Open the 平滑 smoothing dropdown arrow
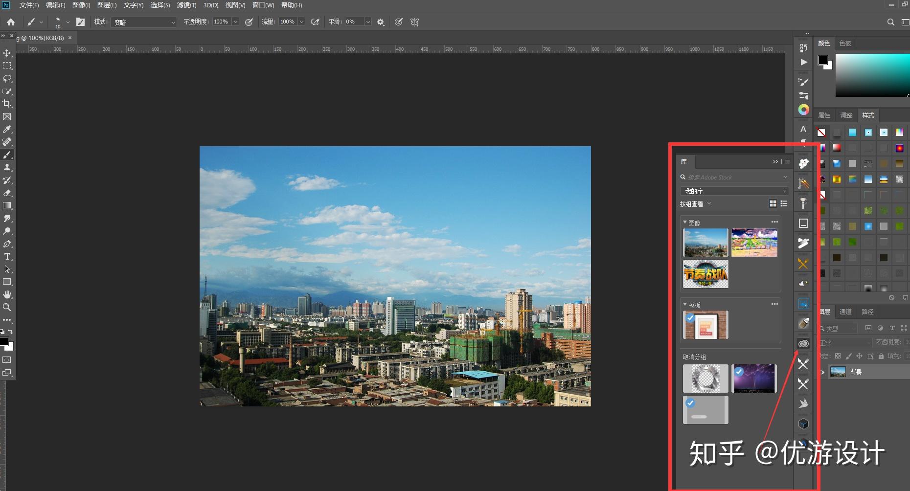 click(368, 22)
